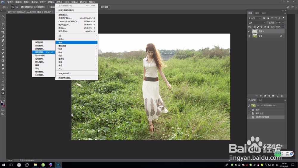The height and width of the screenshot is (168, 298).
Task: Toggle resize windows to fit checkbox
Action: click(x=22, y=7)
